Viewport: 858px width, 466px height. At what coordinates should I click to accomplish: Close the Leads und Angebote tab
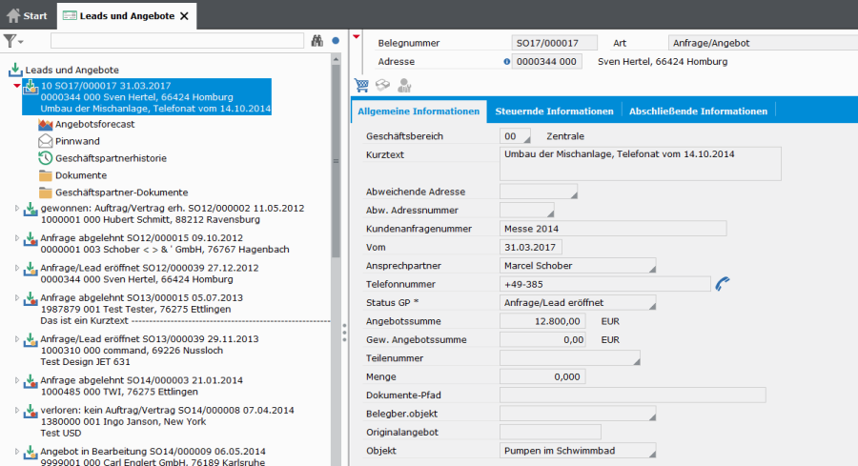(x=184, y=16)
